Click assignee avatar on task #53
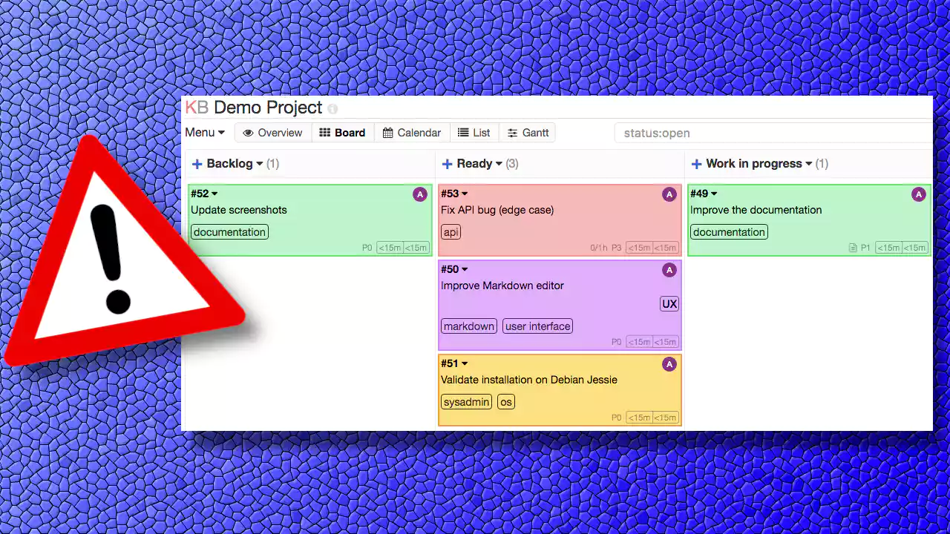Screen dimensions: 950x534 [669, 194]
